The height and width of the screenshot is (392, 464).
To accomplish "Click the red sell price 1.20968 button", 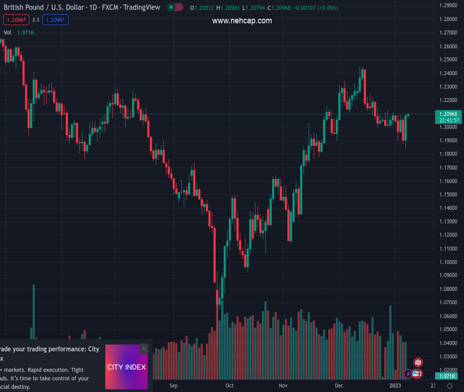I will pyautogui.click(x=15, y=20).
